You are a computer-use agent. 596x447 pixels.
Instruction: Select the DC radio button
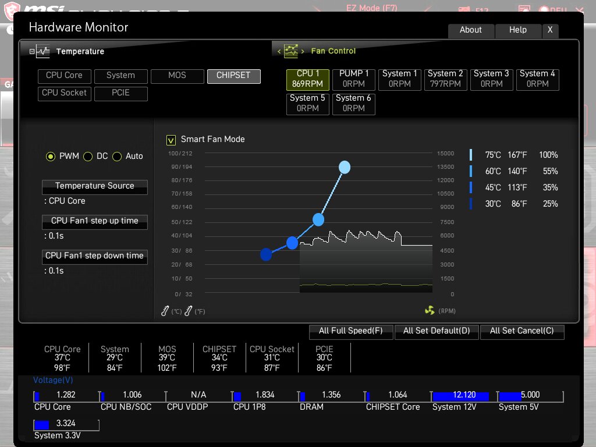(88, 156)
